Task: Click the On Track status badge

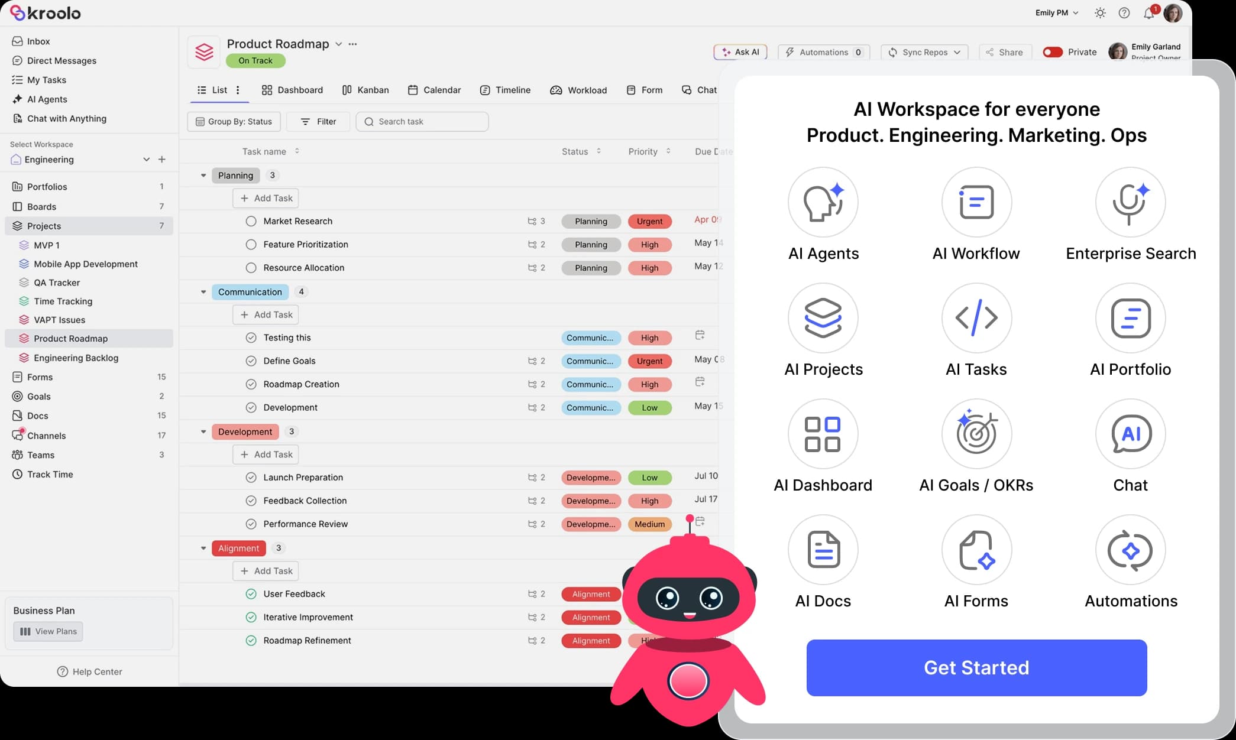Action: [x=255, y=61]
